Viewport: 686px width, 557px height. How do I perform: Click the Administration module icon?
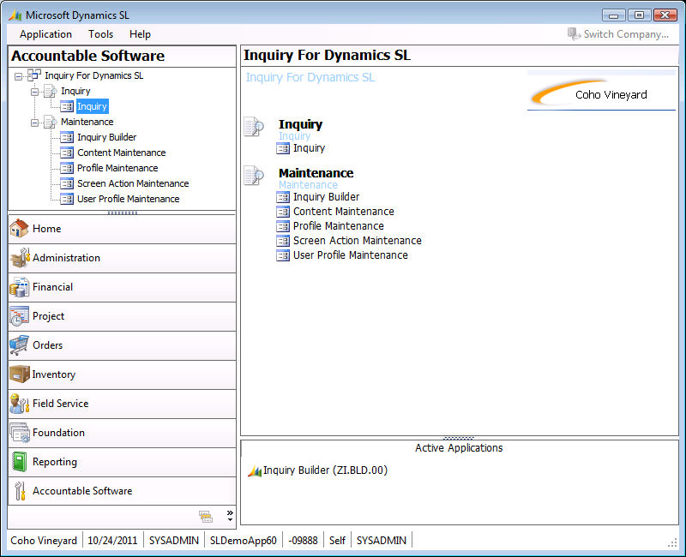pyautogui.click(x=19, y=258)
